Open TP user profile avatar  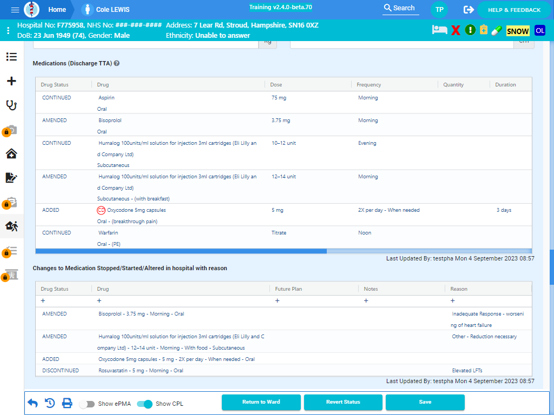coord(439,10)
